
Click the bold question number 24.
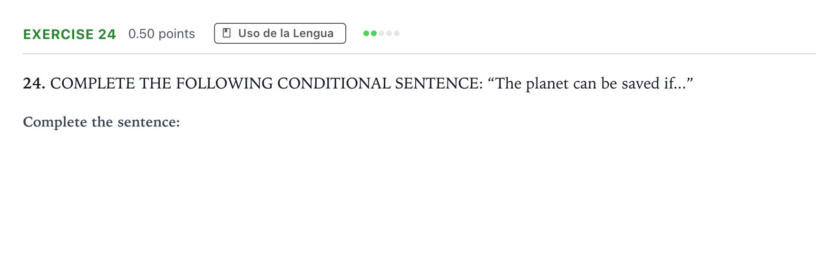pyautogui.click(x=34, y=83)
